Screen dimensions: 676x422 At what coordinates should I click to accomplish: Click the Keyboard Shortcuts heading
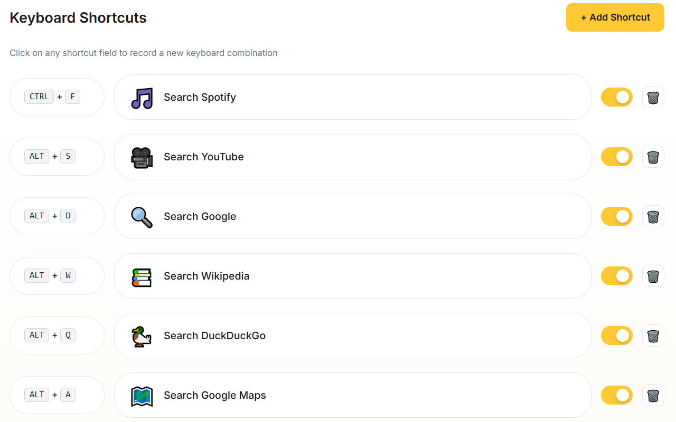[x=78, y=17]
